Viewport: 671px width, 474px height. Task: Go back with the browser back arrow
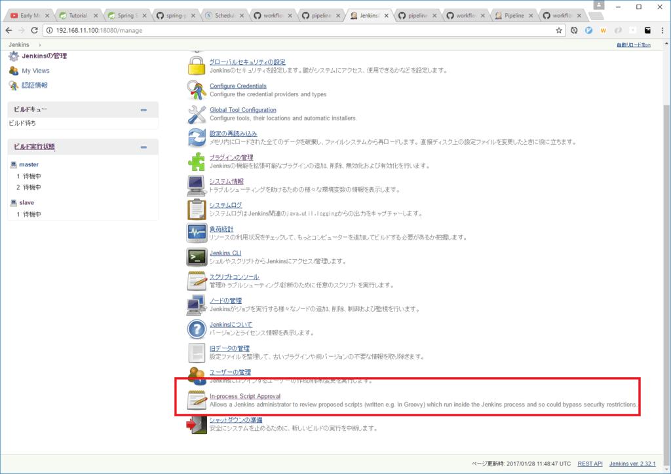point(9,30)
